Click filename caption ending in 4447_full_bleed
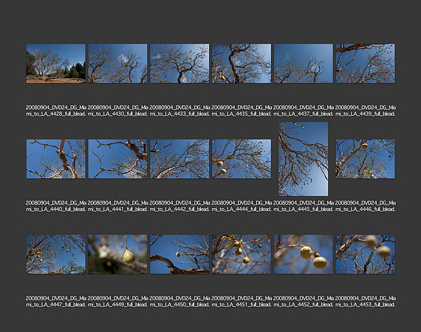Viewport: 421px width, 332px height. (56, 301)
